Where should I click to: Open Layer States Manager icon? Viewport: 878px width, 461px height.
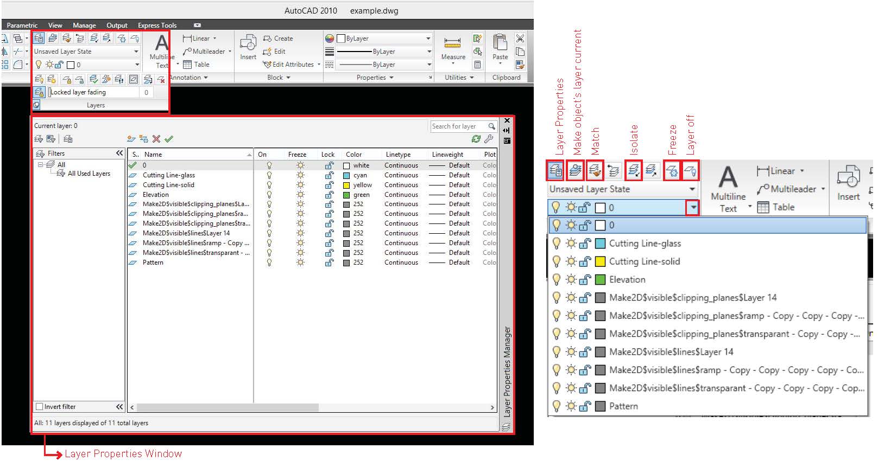click(x=68, y=139)
